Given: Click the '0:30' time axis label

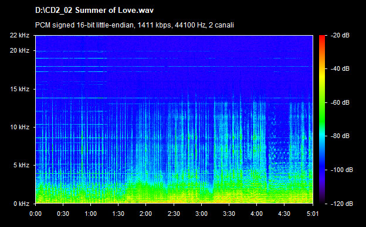Looking at the screenshot, I should pyautogui.click(x=63, y=214).
